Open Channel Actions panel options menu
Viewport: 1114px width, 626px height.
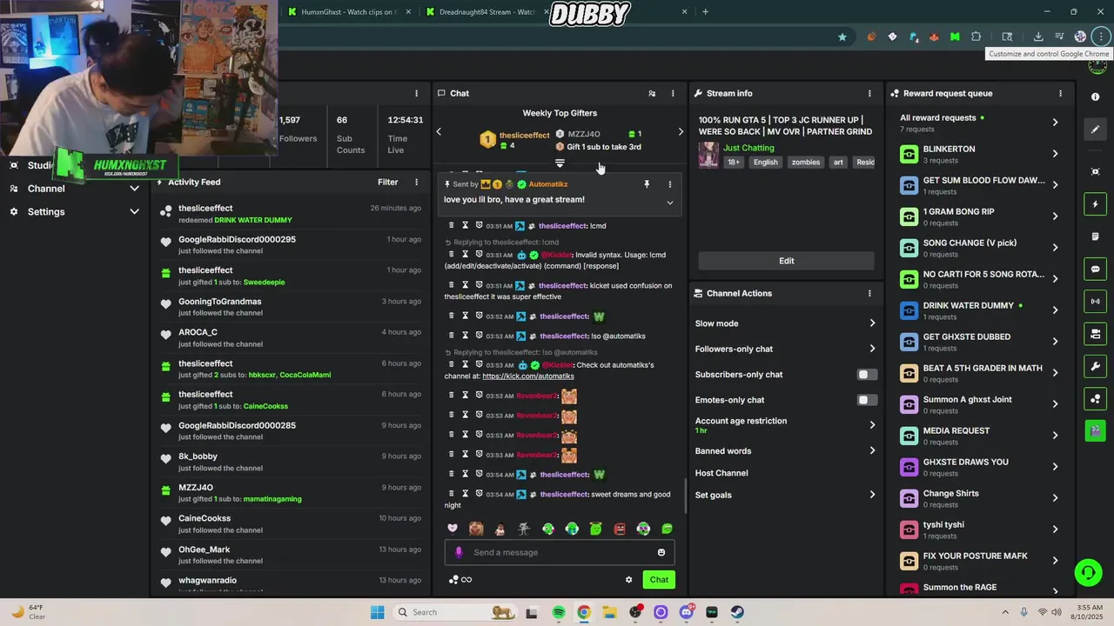pos(869,293)
